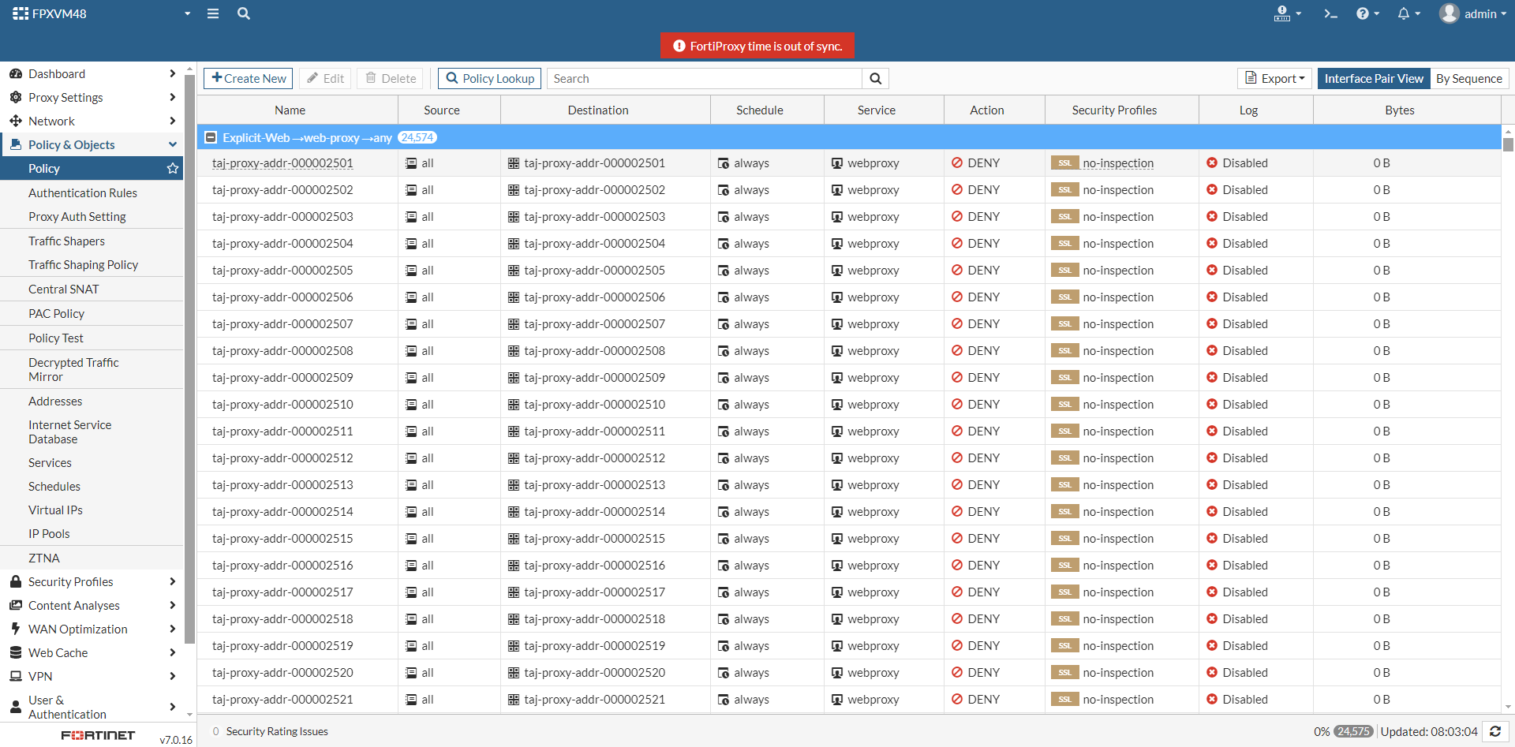
Task: Click the refresh icon in the status bar
Action: tap(1495, 731)
